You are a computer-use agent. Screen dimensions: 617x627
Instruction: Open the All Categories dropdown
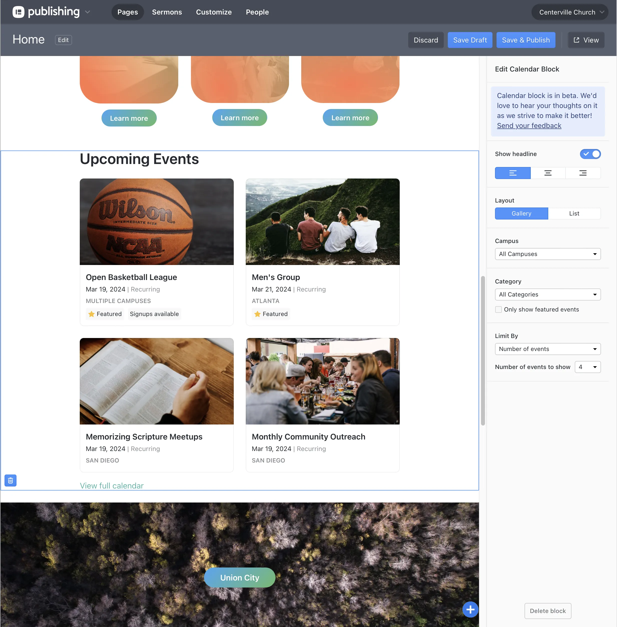click(547, 294)
